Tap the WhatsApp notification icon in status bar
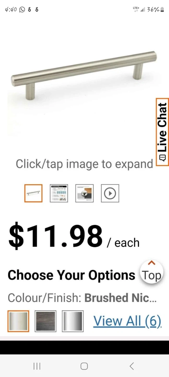This screenshot has height=377, width=169. (22, 10)
